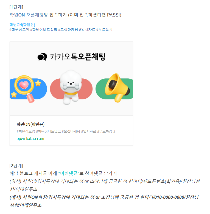
Task: Click the #입시자료 hashtag
Action: coord(87,30)
